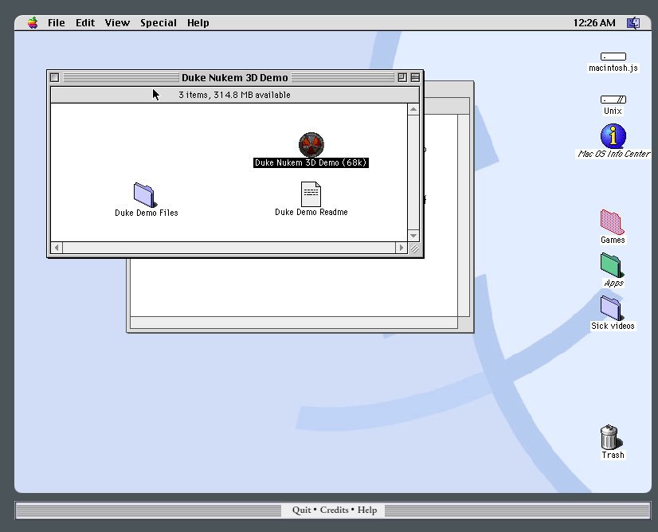
Task: Select the Duke Demo Files folder icon
Action: (145, 194)
